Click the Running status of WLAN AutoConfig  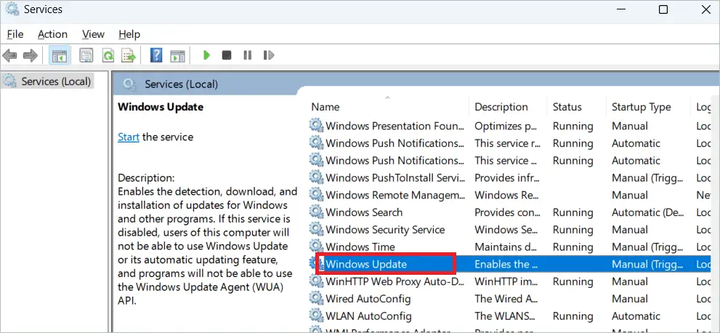573,316
